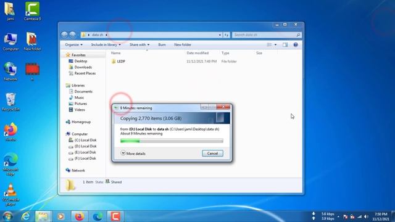This screenshot has width=395, height=222.
Task: Open the Organize dropdown menu
Action: [x=73, y=44]
